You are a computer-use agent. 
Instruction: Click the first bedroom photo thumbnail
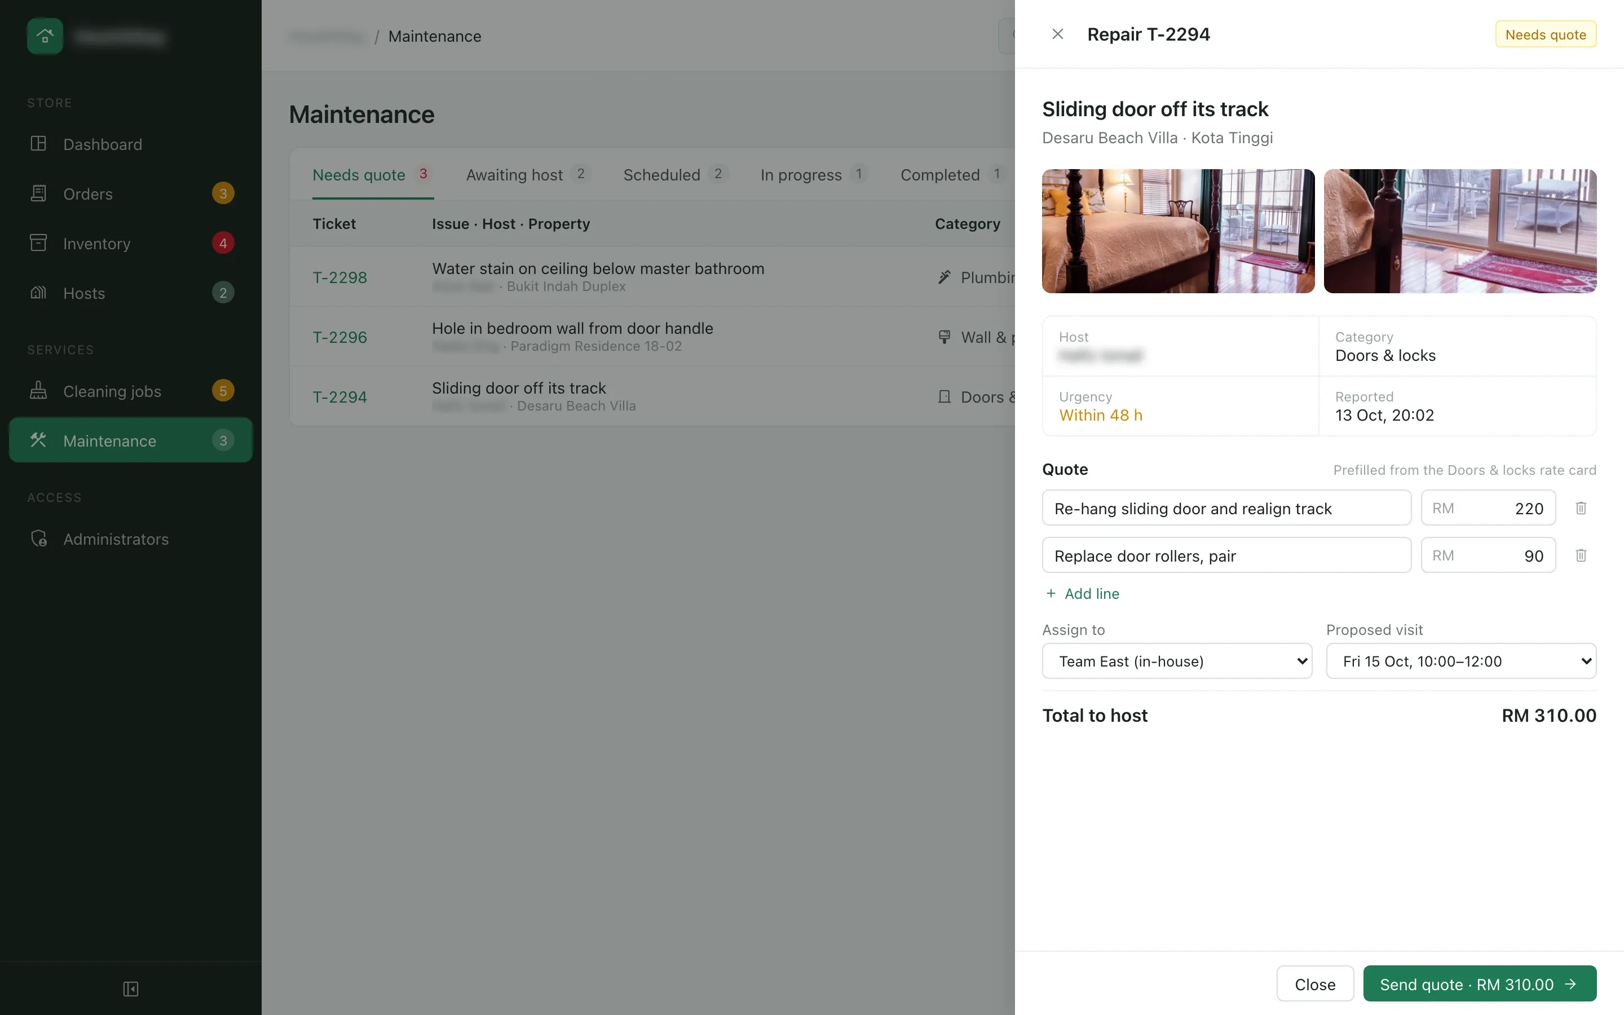(1178, 231)
